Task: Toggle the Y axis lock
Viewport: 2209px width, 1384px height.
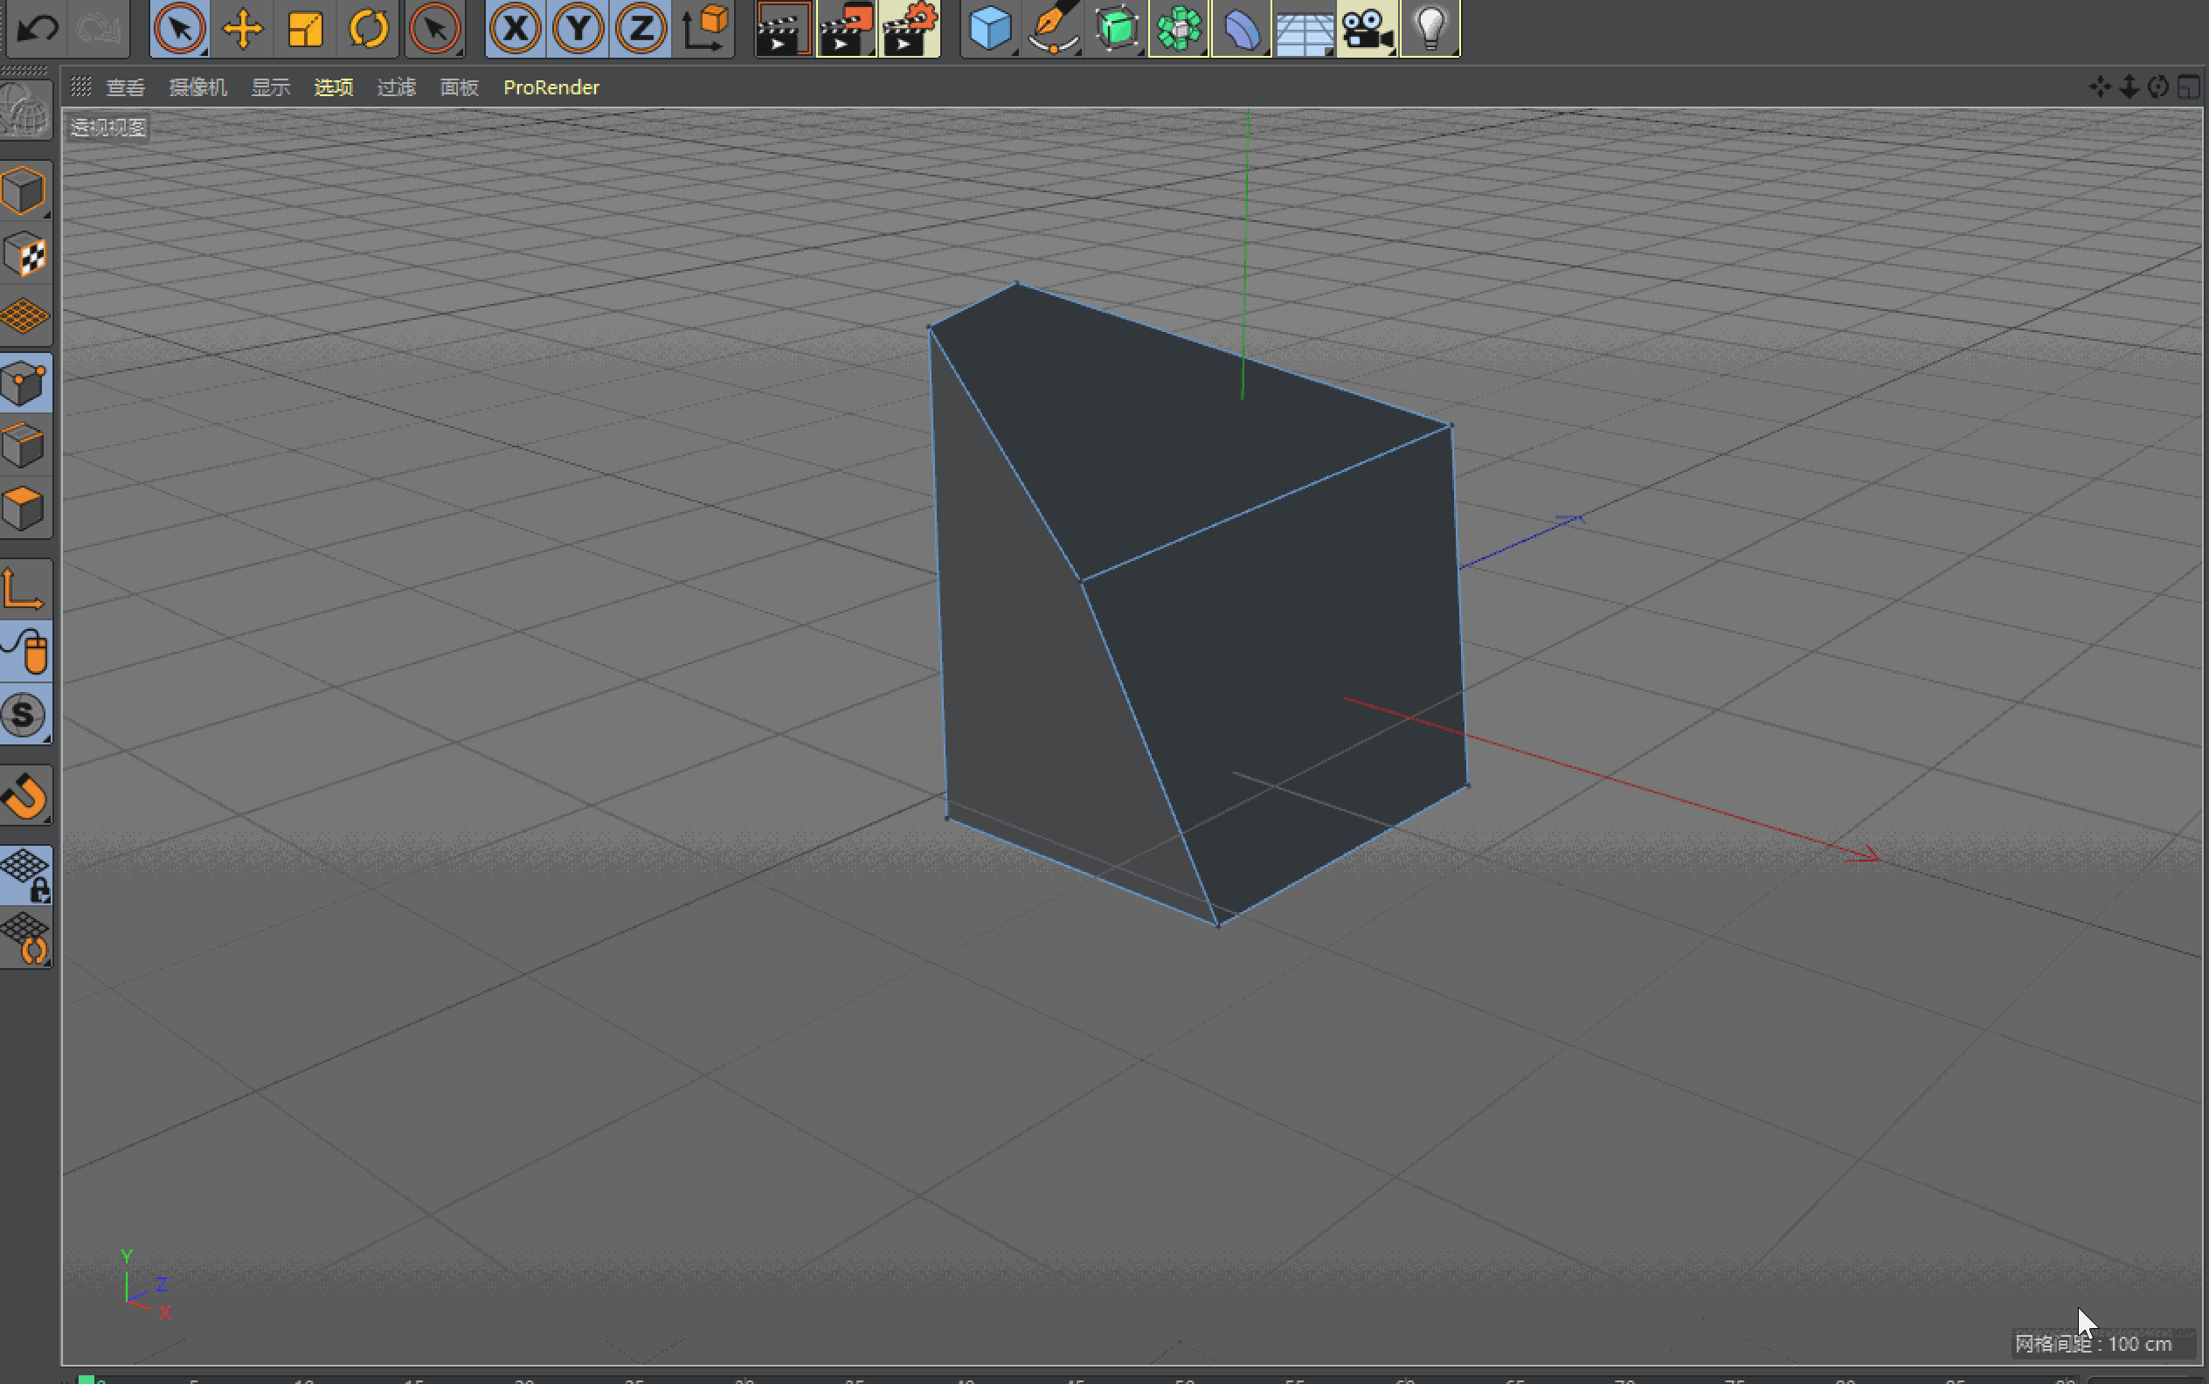Action: click(578, 28)
